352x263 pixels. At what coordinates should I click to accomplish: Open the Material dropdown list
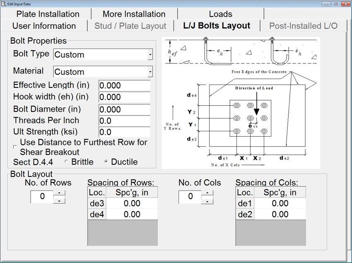(x=150, y=72)
